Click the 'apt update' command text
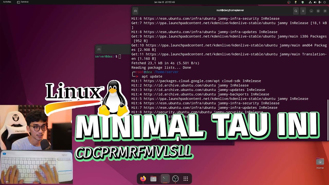This screenshot has width=329, height=185. (152, 77)
